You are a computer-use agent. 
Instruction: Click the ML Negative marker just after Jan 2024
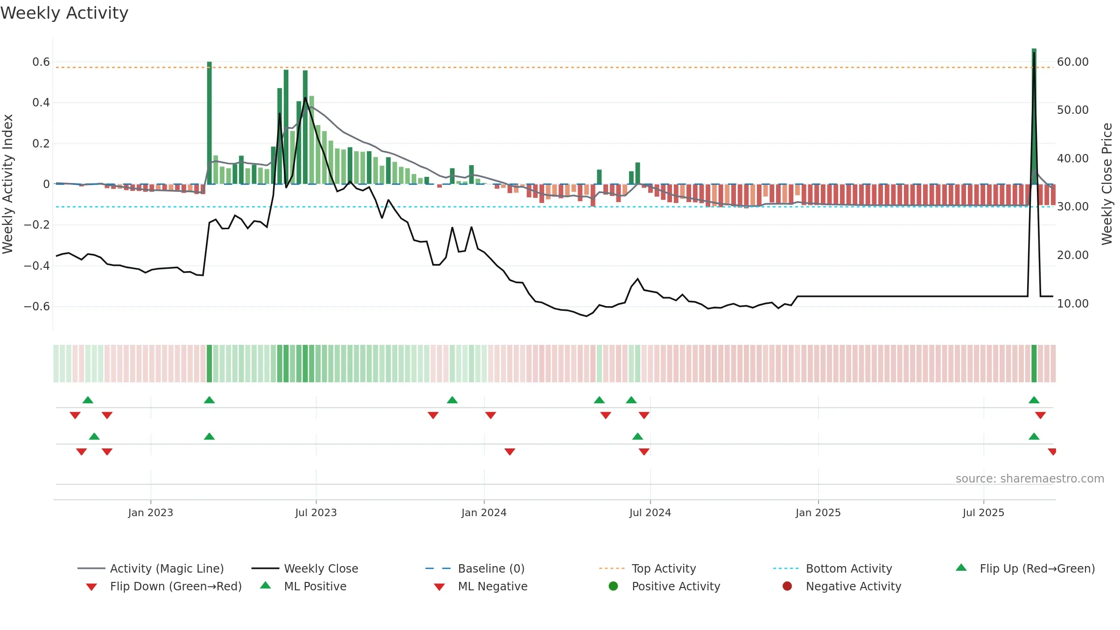(x=510, y=452)
